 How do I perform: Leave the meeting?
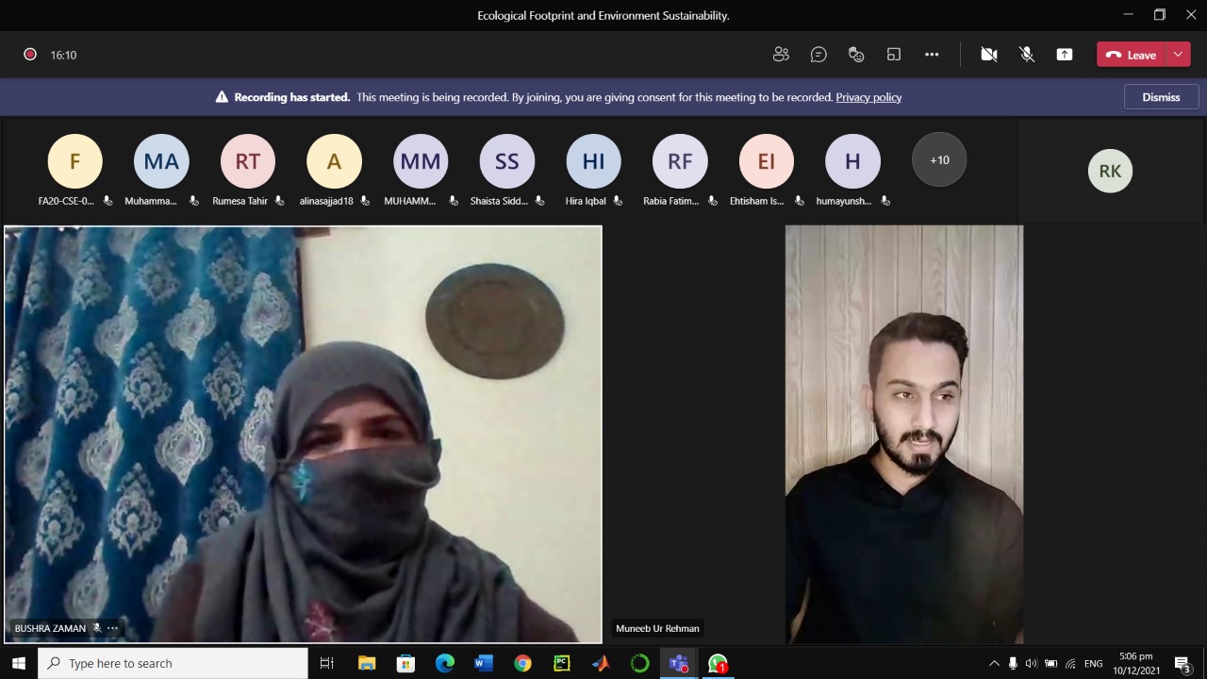pyautogui.click(x=1132, y=55)
